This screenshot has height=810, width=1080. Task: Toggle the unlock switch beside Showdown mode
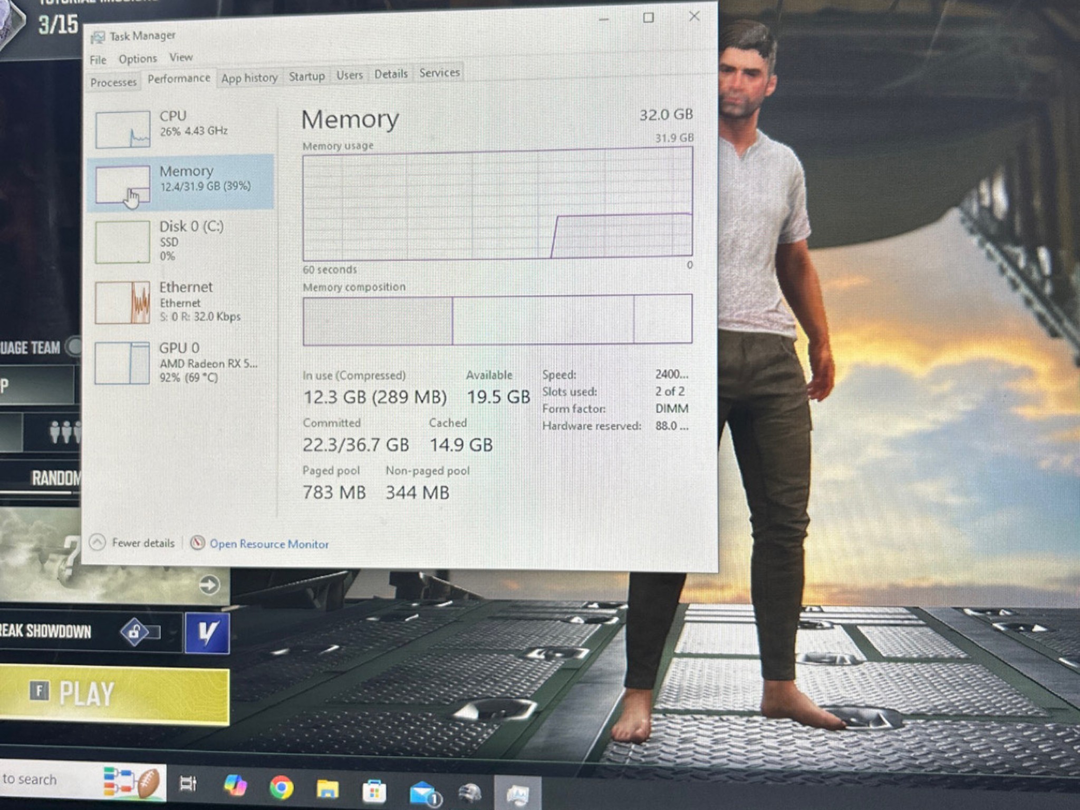click(140, 632)
